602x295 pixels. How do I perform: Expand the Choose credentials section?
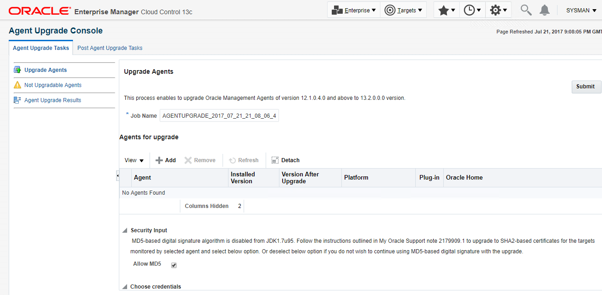(124, 286)
